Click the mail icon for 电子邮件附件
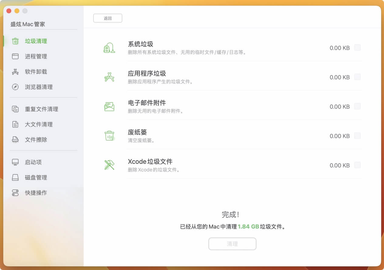 pos(109,106)
